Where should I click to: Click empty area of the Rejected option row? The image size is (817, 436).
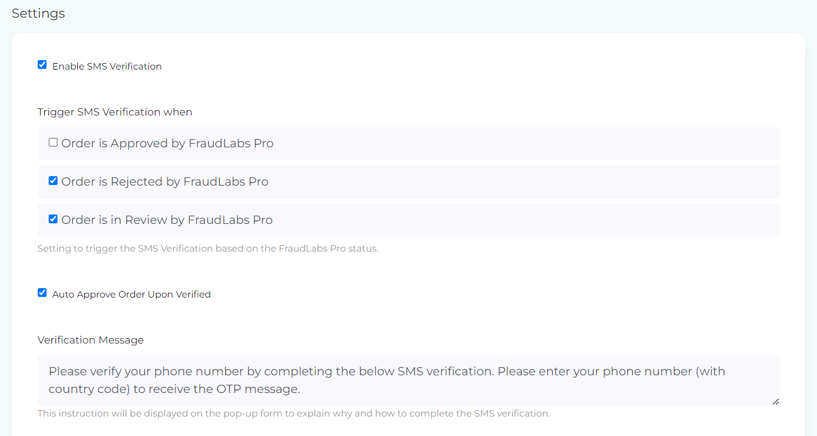(x=524, y=182)
